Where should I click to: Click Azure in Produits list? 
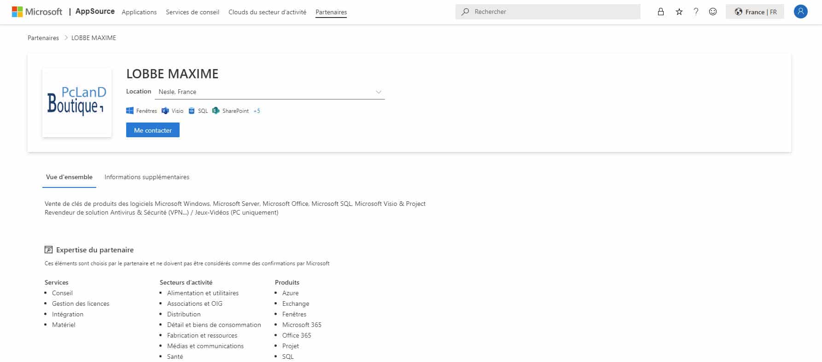pos(291,293)
